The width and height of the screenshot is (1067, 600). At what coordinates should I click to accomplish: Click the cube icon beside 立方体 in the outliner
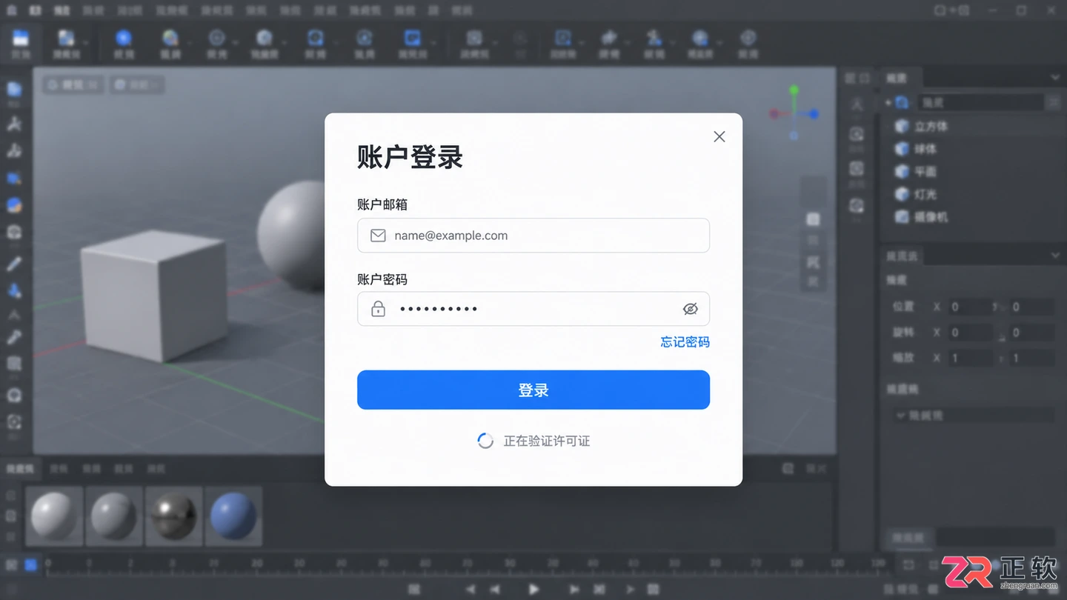click(902, 127)
